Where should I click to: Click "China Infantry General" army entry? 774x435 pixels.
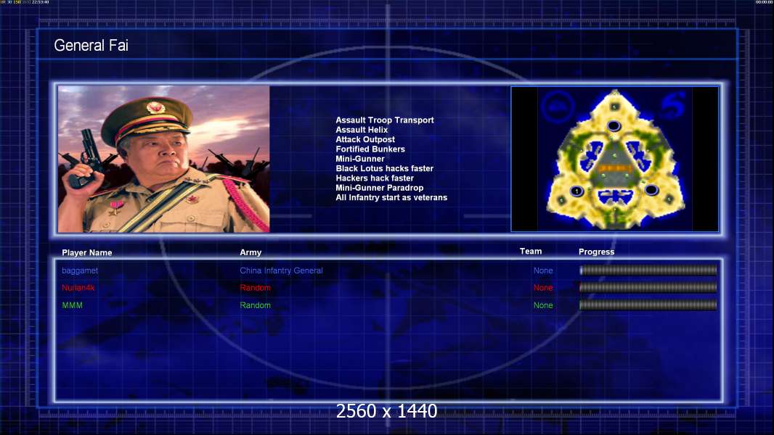pyautogui.click(x=282, y=270)
